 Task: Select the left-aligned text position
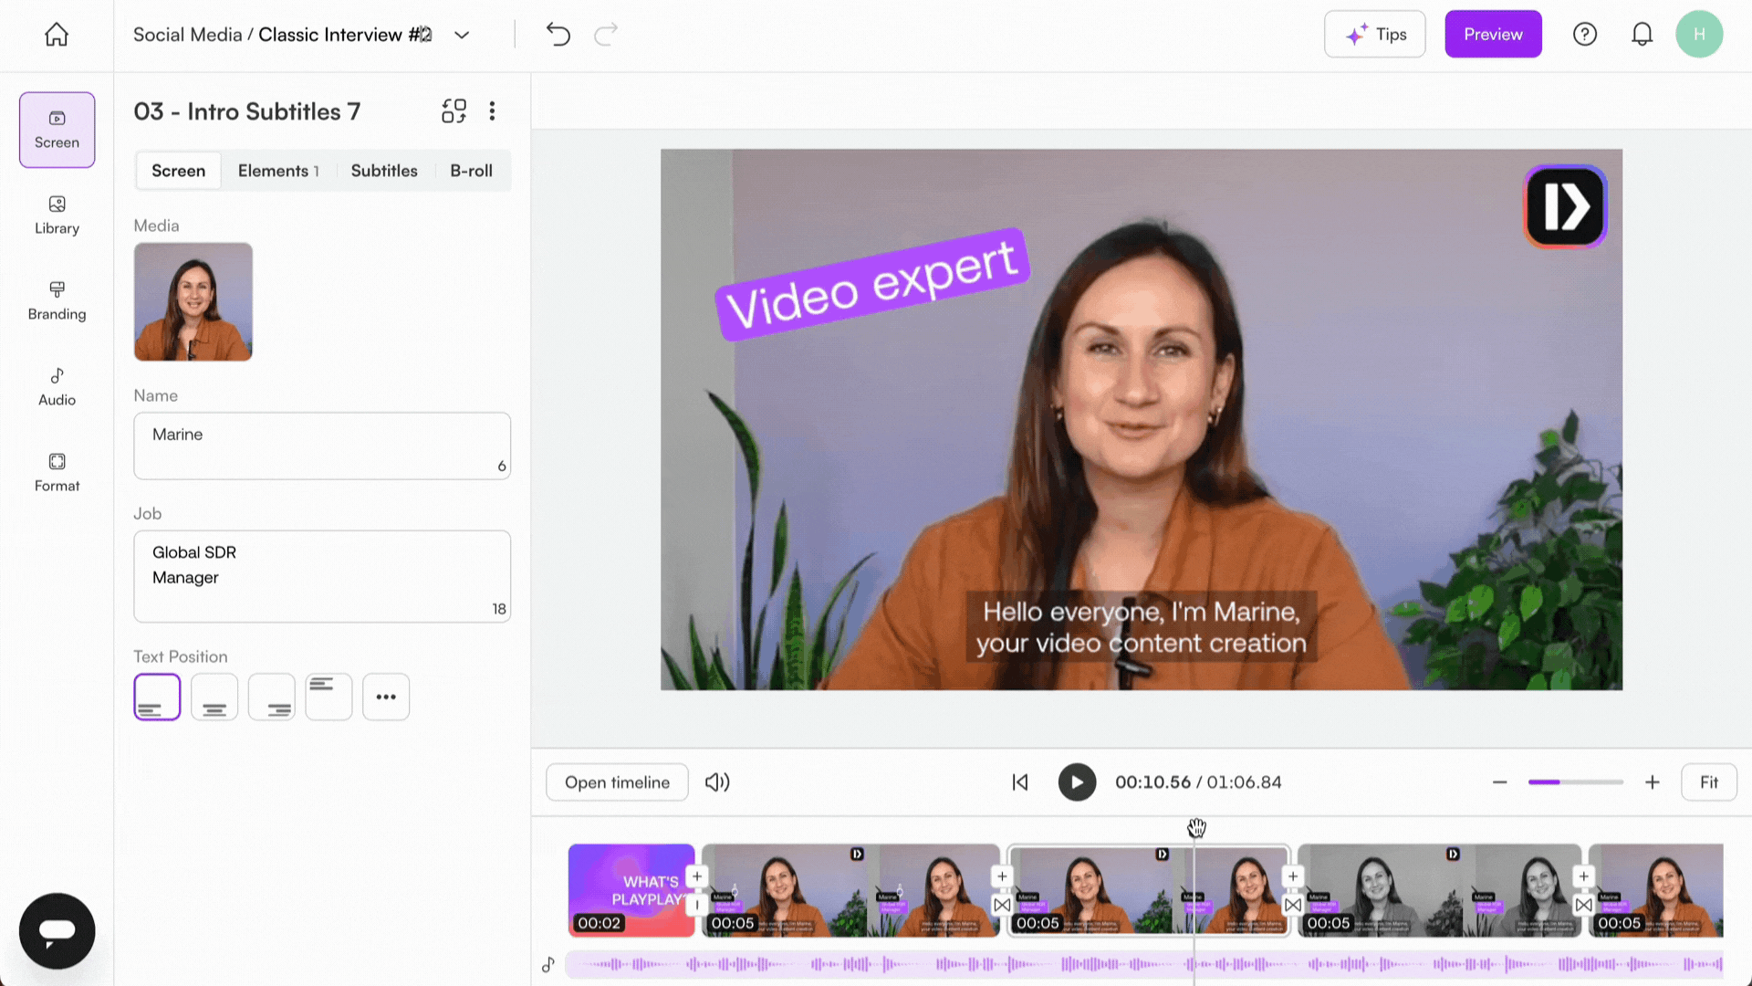click(156, 696)
